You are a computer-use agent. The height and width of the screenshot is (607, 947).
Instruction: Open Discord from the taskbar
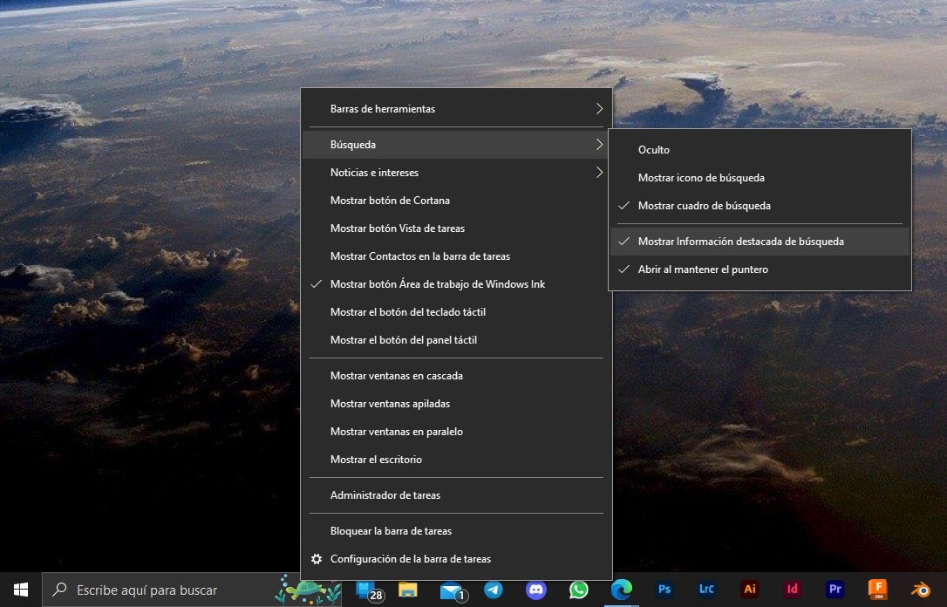coord(535,590)
